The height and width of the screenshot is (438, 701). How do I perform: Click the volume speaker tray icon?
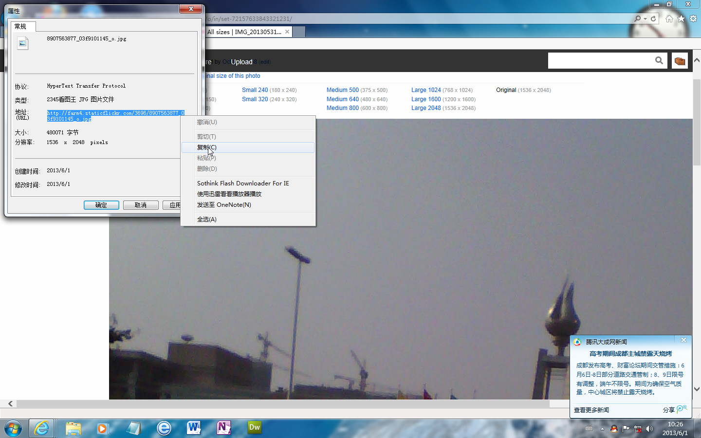(x=649, y=429)
